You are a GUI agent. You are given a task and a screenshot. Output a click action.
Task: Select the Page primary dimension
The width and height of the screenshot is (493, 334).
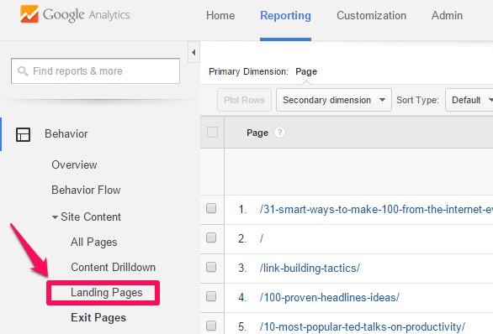(306, 71)
